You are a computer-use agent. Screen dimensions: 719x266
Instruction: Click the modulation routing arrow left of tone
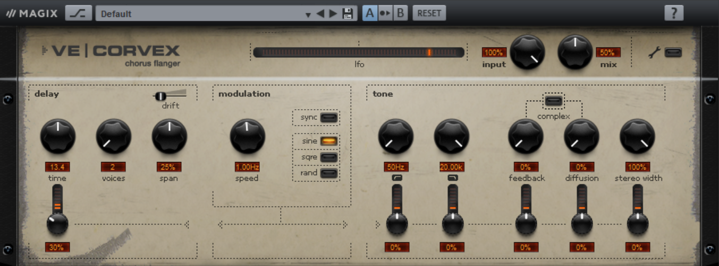coord(378,225)
